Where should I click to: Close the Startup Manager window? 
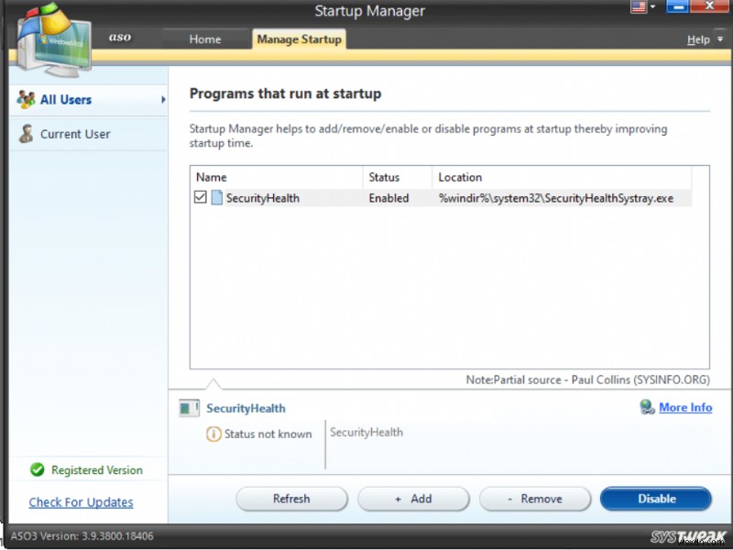[709, 6]
